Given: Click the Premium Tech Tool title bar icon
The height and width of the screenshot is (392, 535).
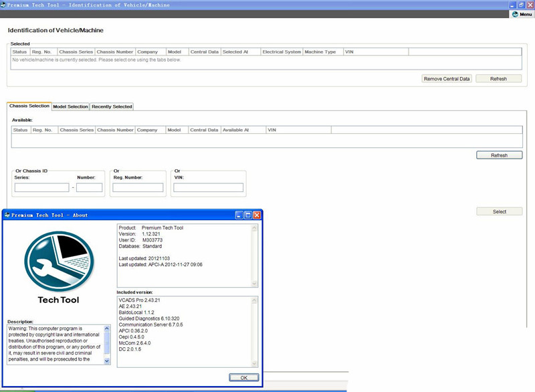Looking at the screenshot, I should (x=3, y=5).
